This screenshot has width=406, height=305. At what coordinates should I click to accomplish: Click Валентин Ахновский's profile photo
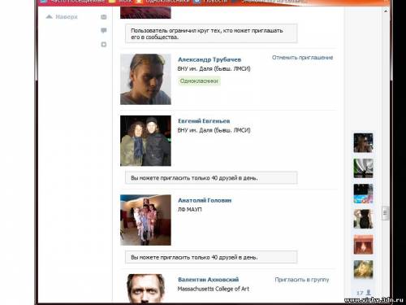click(x=145, y=288)
